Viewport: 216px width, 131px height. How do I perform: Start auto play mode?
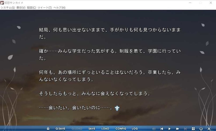pos(169,129)
